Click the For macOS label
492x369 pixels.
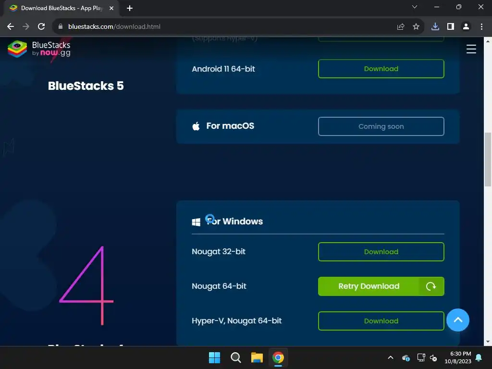click(230, 126)
